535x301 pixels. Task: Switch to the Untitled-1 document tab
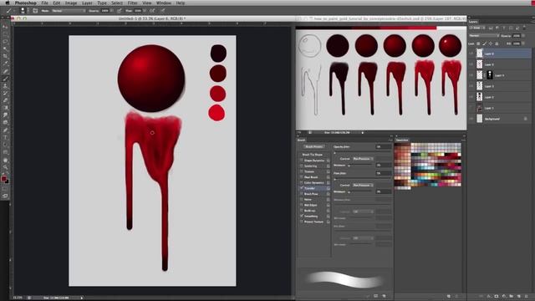152,18
